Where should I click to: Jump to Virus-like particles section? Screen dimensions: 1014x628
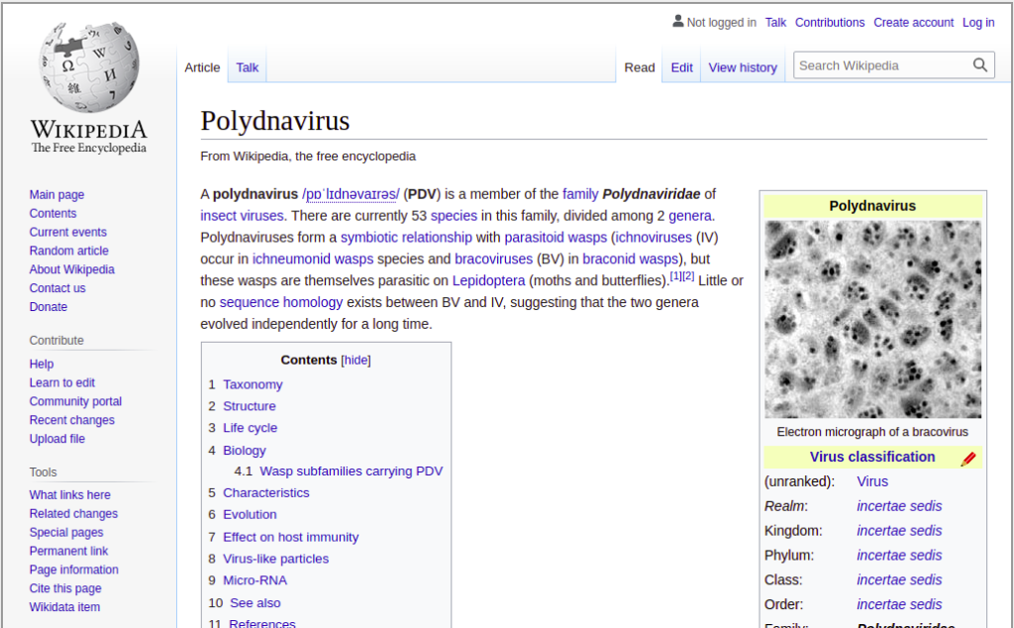pos(276,559)
